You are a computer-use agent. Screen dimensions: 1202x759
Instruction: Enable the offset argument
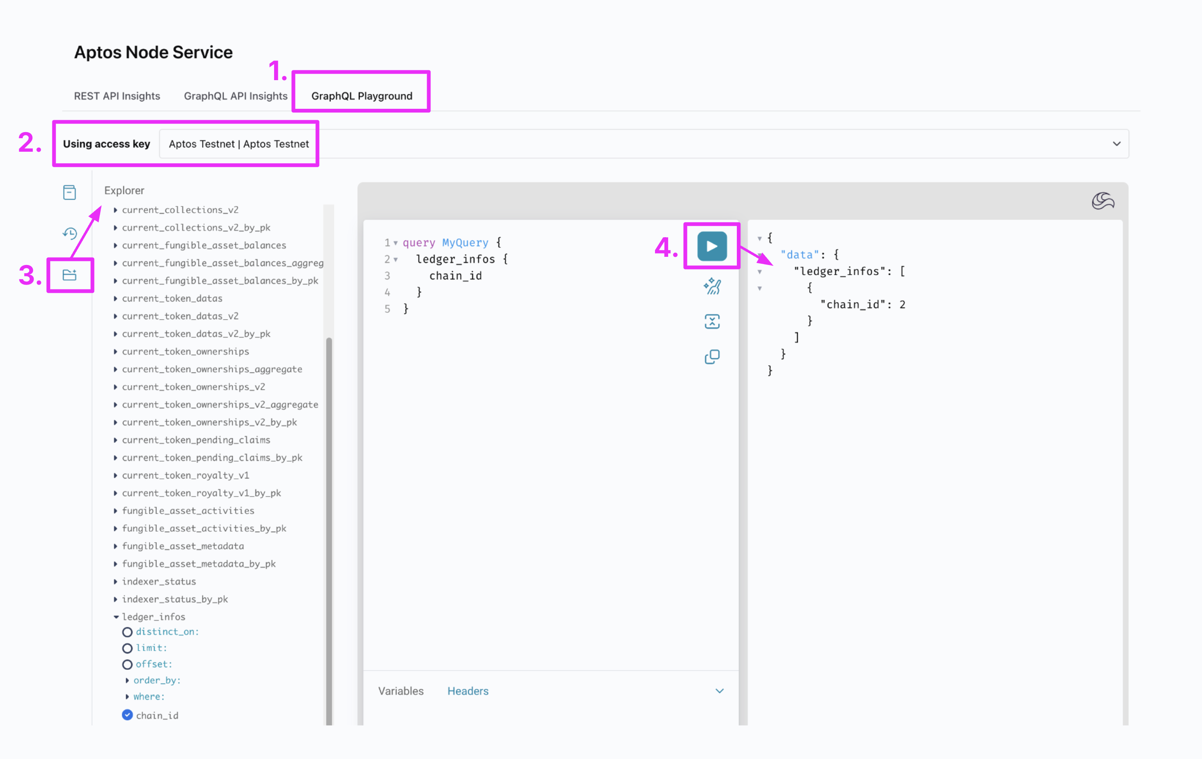click(x=127, y=664)
